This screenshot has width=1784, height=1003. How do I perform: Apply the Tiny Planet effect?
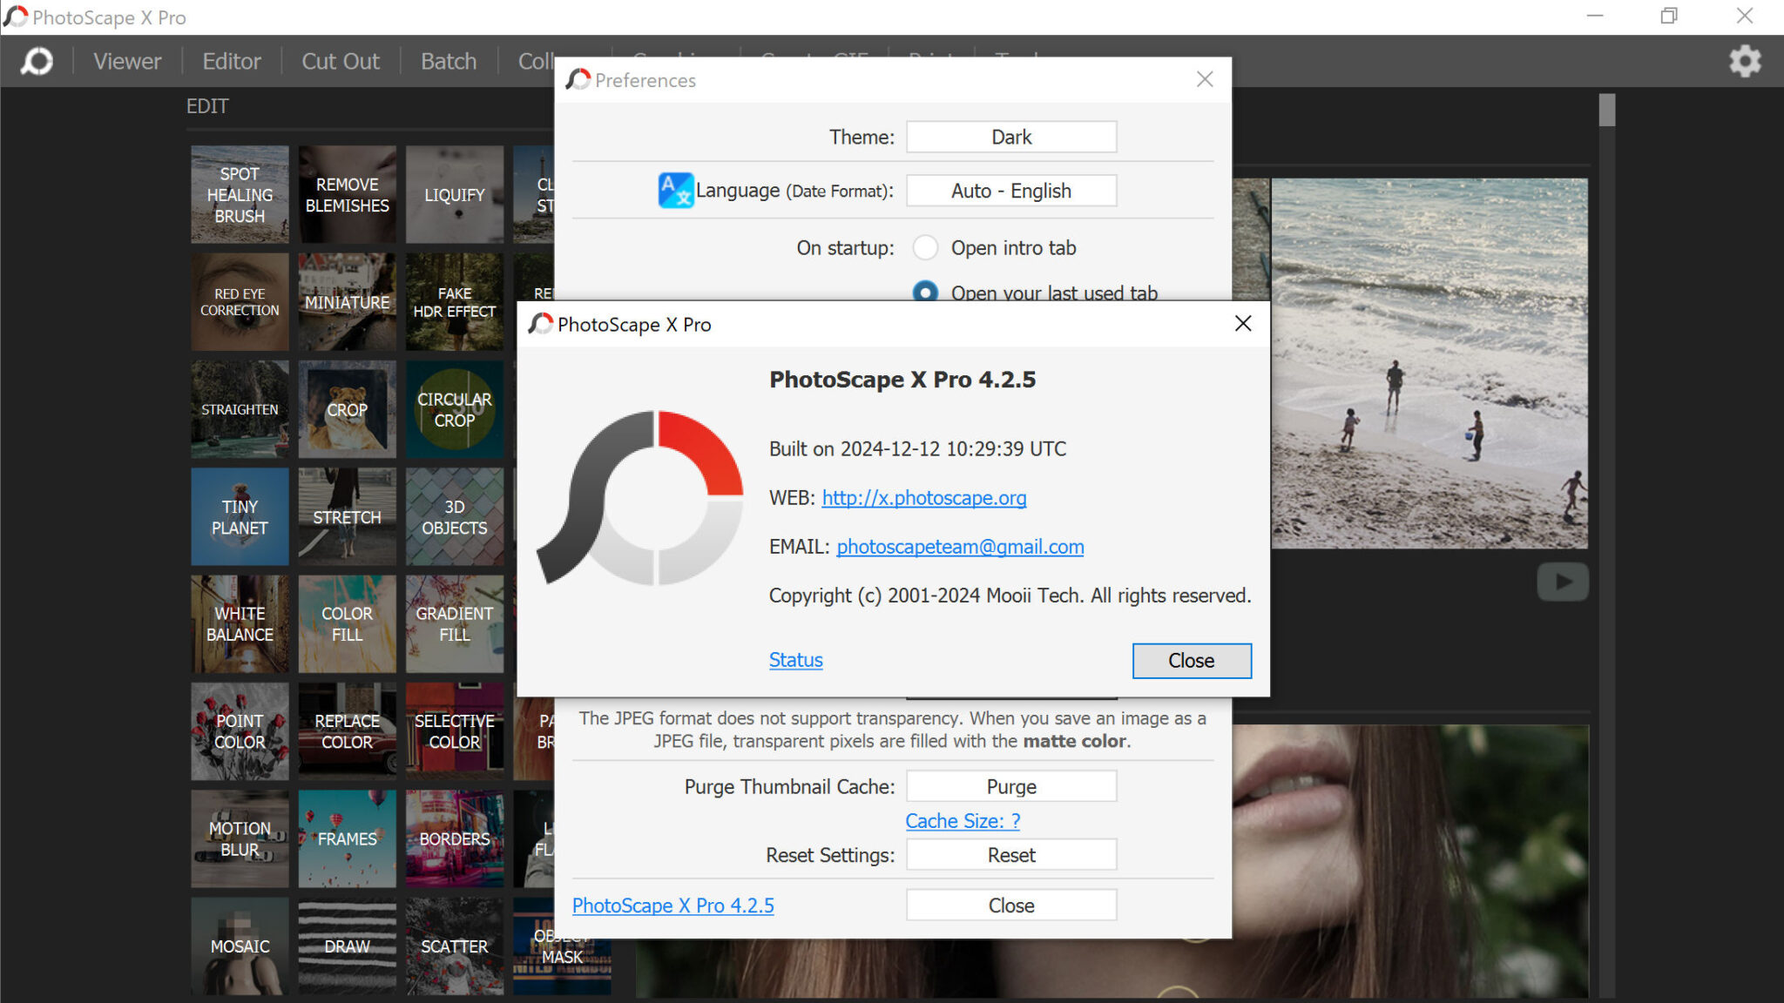(239, 516)
